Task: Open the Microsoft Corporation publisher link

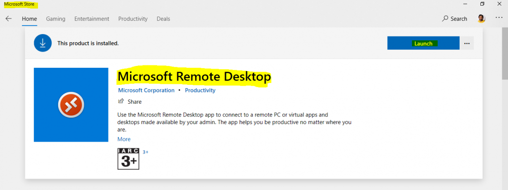Action: [x=146, y=90]
